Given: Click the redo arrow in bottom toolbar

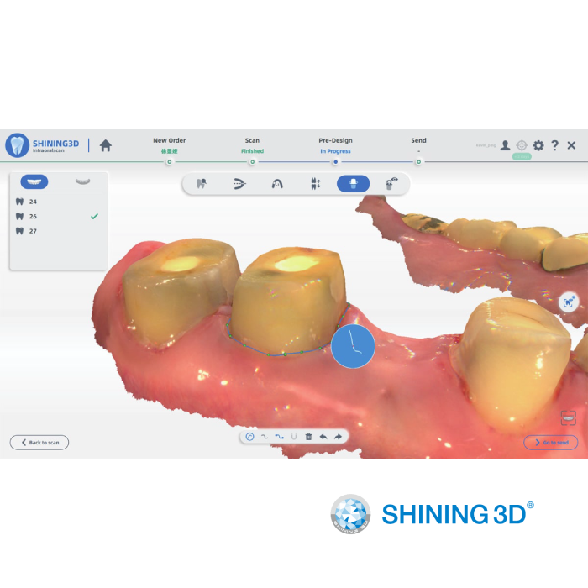Looking at the screenshot, I should pos(338,437).
